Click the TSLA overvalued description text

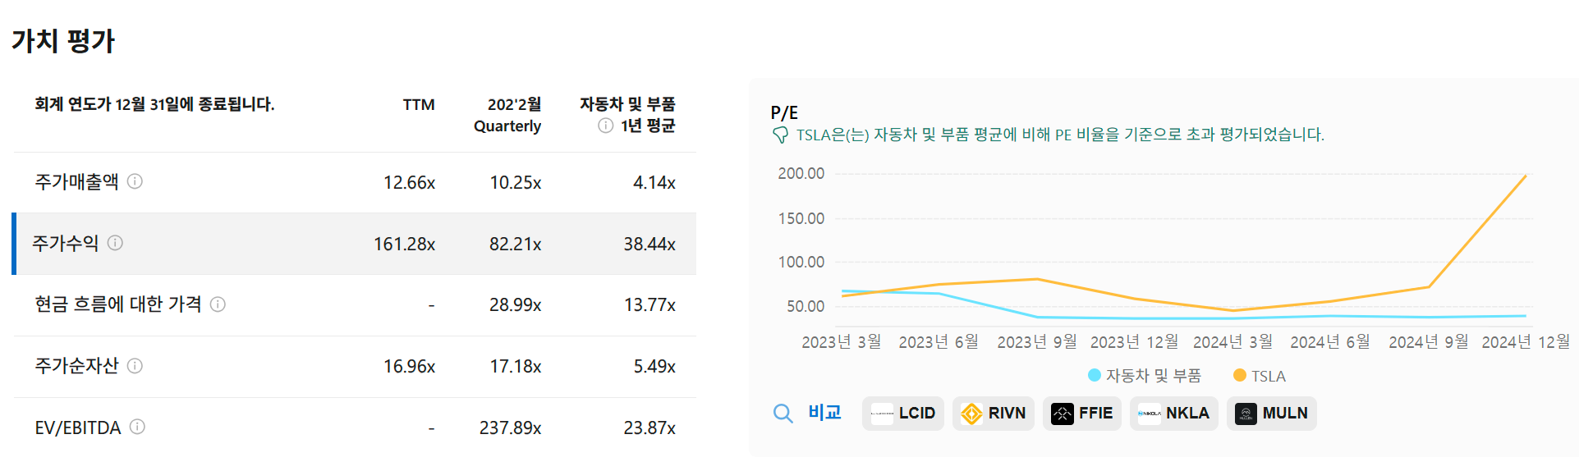tap(1060, 135)
